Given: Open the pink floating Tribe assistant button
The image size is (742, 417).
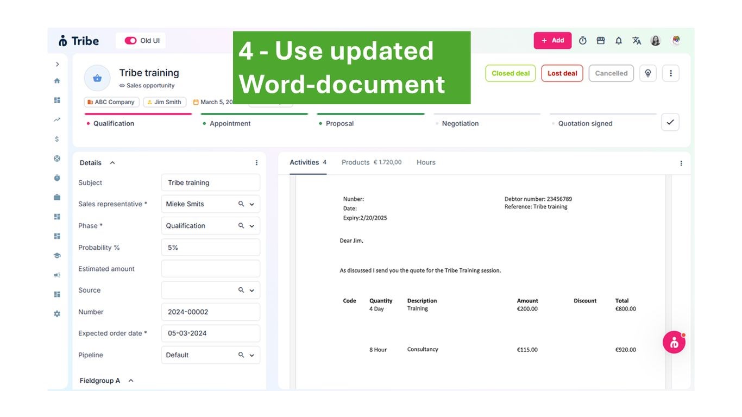Looking at the screenshot, I should [674, 343].
